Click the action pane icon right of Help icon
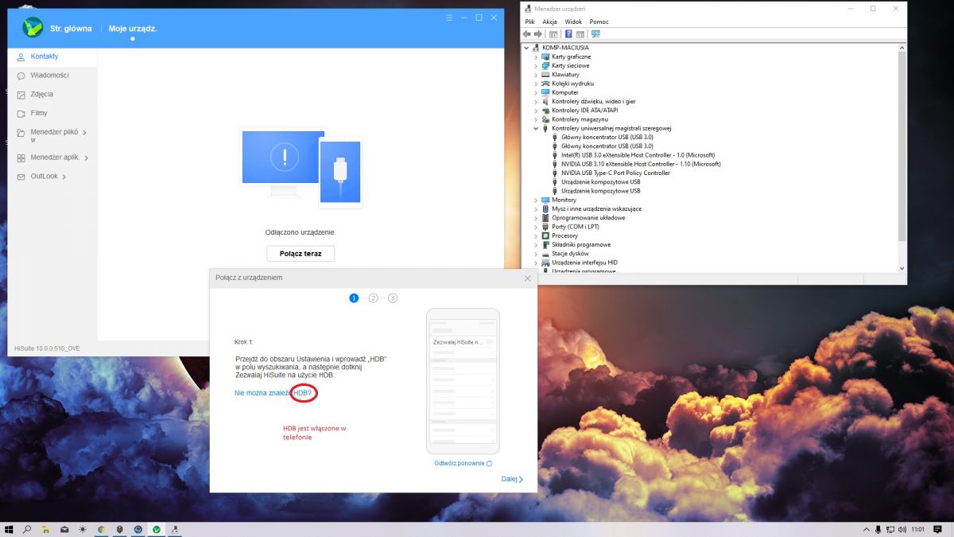 point(580,34)
